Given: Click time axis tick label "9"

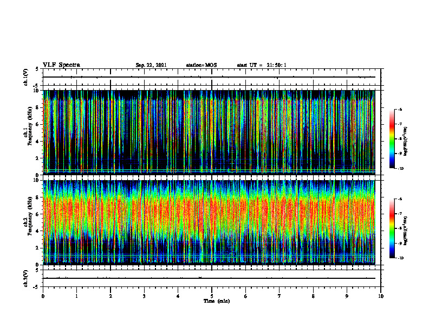Looking at the screenshot, I should pyautogui.click(x=347, y=296).
